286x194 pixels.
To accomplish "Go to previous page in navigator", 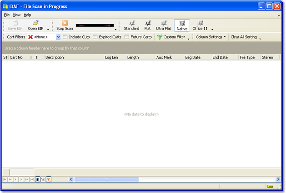I will (10, 179).
